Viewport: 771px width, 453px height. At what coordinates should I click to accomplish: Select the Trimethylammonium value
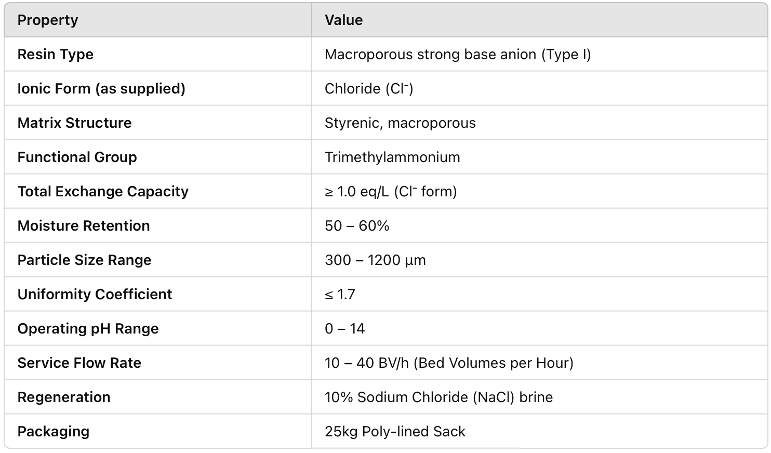(x=392, y=157)
